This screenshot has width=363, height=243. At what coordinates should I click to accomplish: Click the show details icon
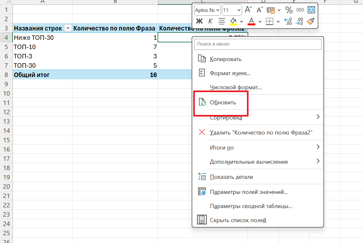pos(202,177)
